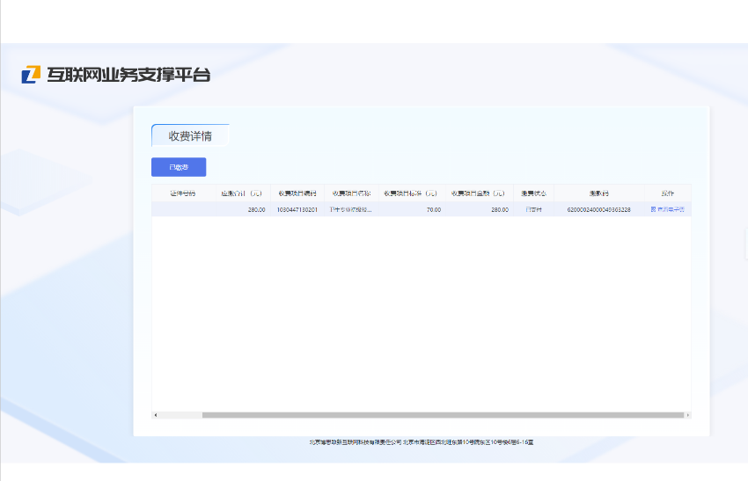Click the 操作 column header
This screenshot has width=748, height=481.
667,193
